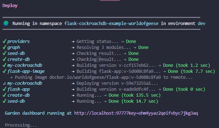Image resolution: width=219 pixels, height=128 pixels.
Task: Click the 'Pushing image docker.io/worldofgeese' line
Action: click(x=103, y=77)
